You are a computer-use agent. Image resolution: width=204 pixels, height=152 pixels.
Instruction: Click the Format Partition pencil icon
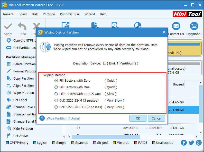click(9, 71)
